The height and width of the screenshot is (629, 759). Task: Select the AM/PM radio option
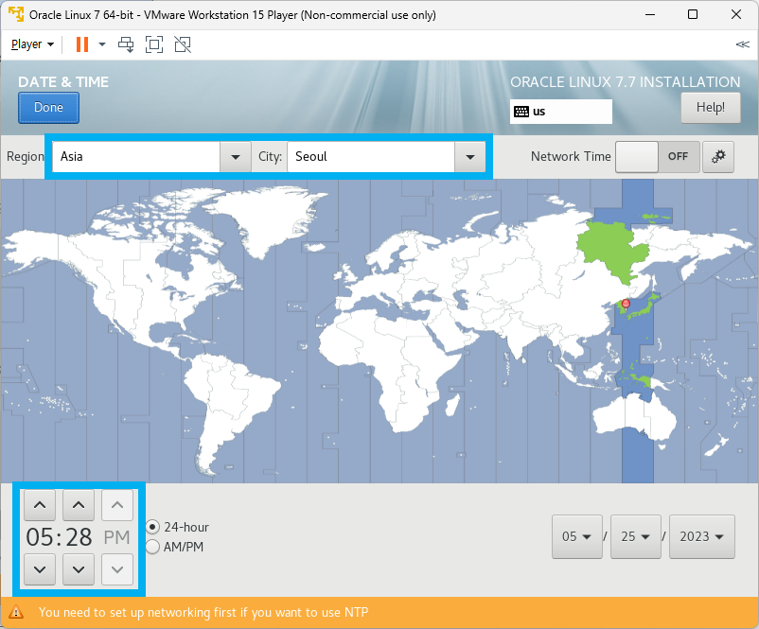pos(175,548)
